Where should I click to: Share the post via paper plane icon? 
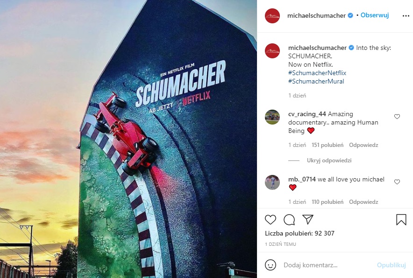(307, 219)
